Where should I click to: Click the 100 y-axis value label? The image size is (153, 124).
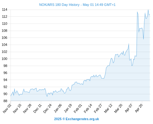(5, 59)
